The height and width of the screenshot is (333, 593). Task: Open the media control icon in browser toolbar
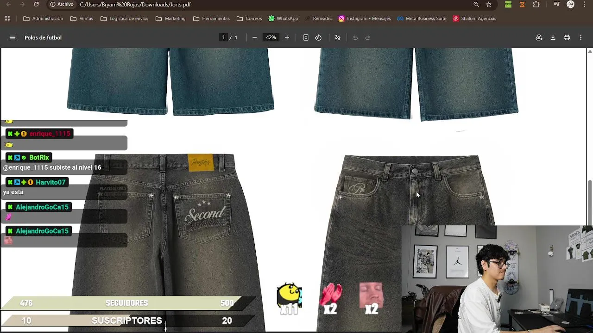click(x=557, y=4)
